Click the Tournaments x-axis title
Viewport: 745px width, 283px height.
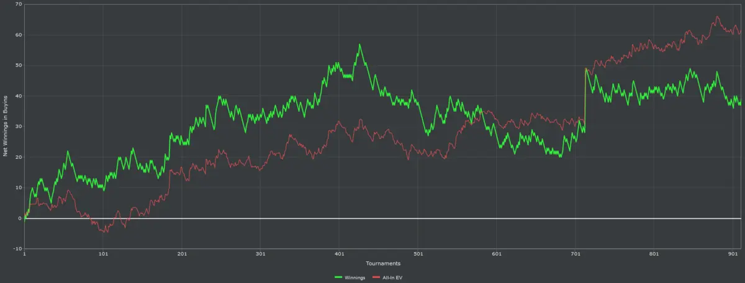382,263
